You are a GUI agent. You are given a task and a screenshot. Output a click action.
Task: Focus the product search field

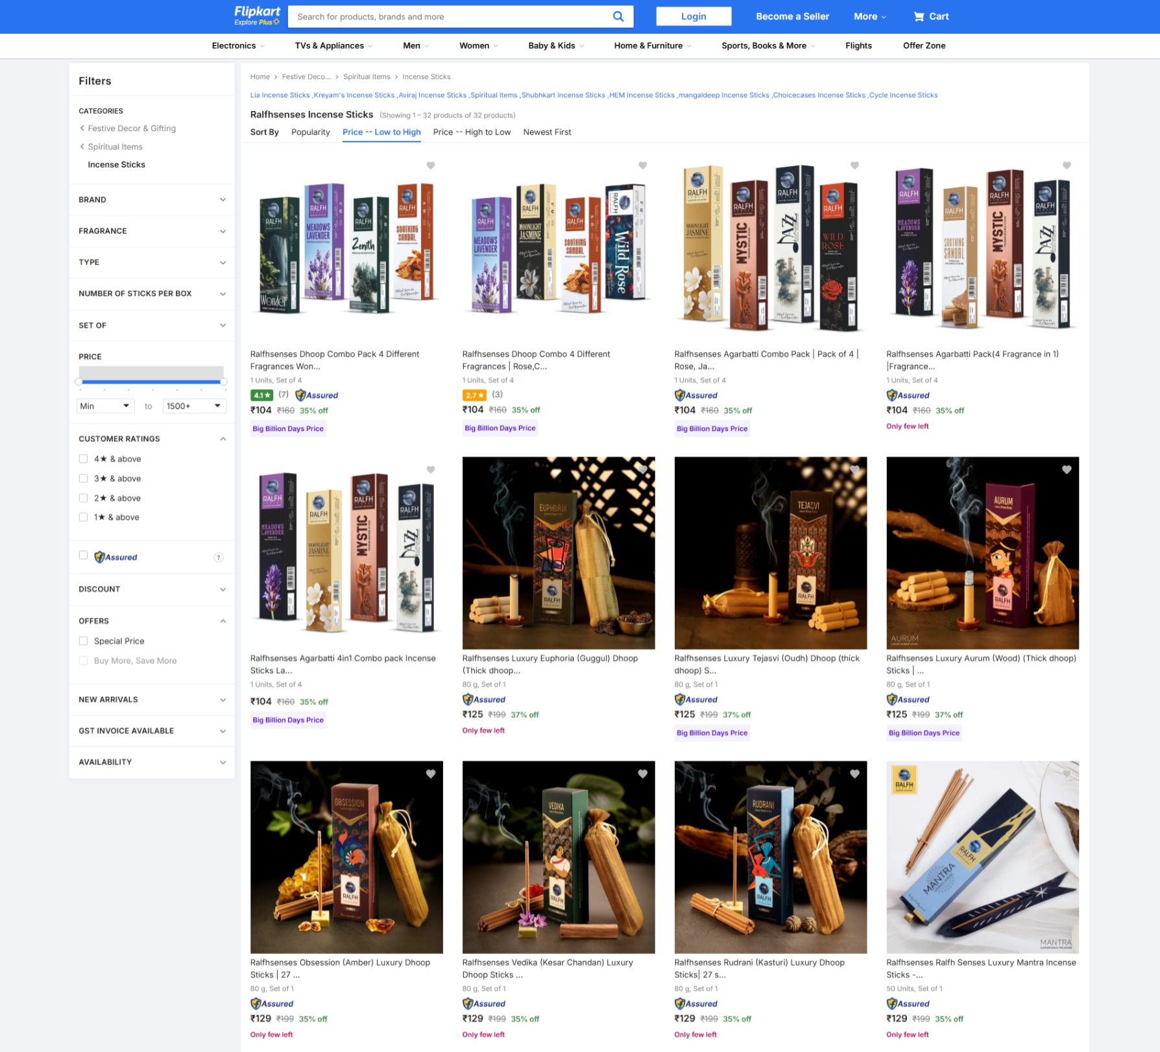450,16
